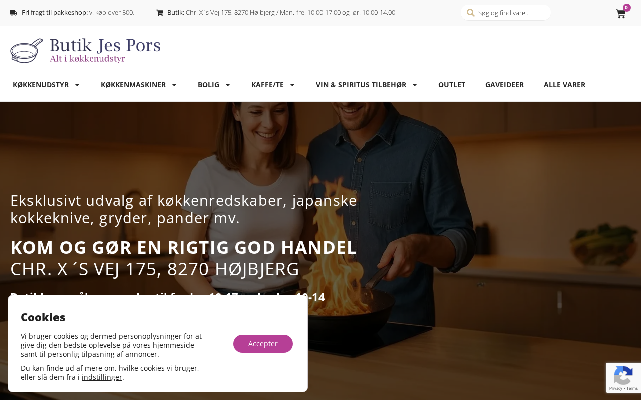Click the delivery truck icon
Image resolution: width=641 pixels, height=400 pixels.
[14, 13]
